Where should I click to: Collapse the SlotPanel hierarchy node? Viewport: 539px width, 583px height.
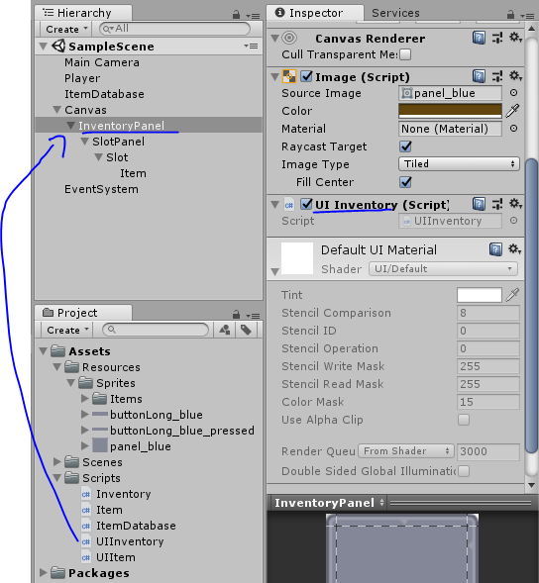coord(85,142)
